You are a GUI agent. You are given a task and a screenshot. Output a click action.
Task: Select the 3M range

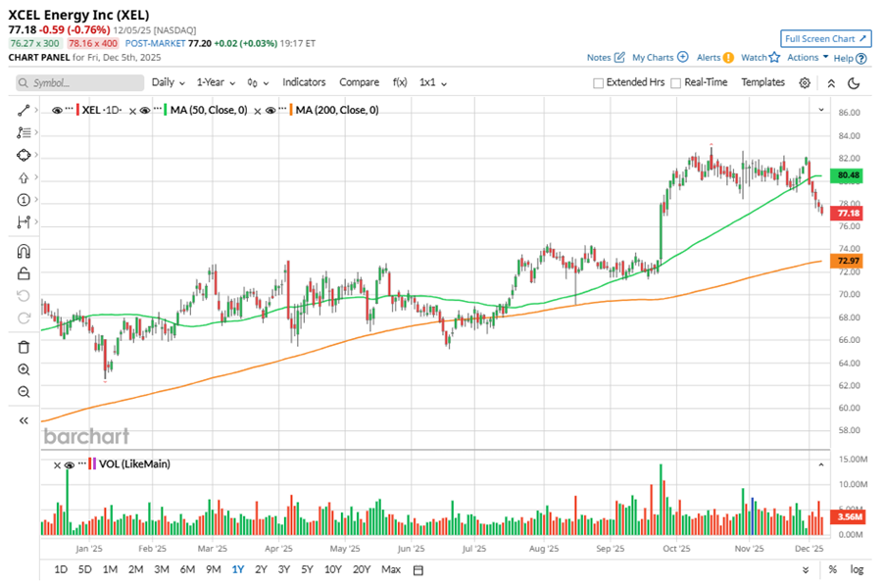[x=162, y=569]
